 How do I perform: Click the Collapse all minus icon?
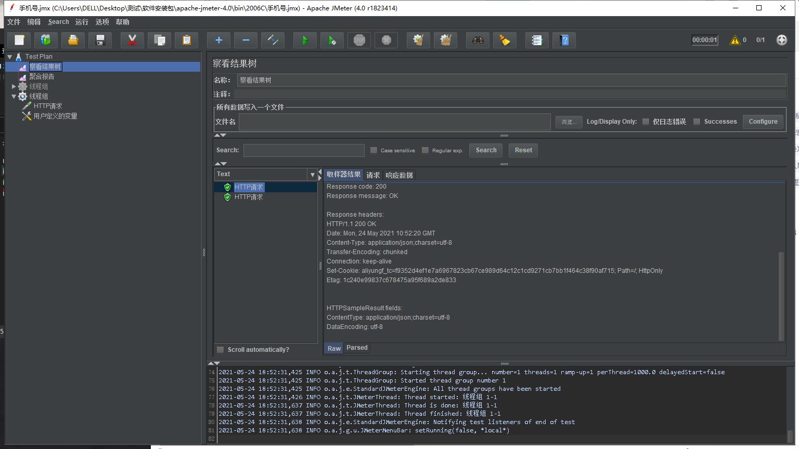point(246,40)
